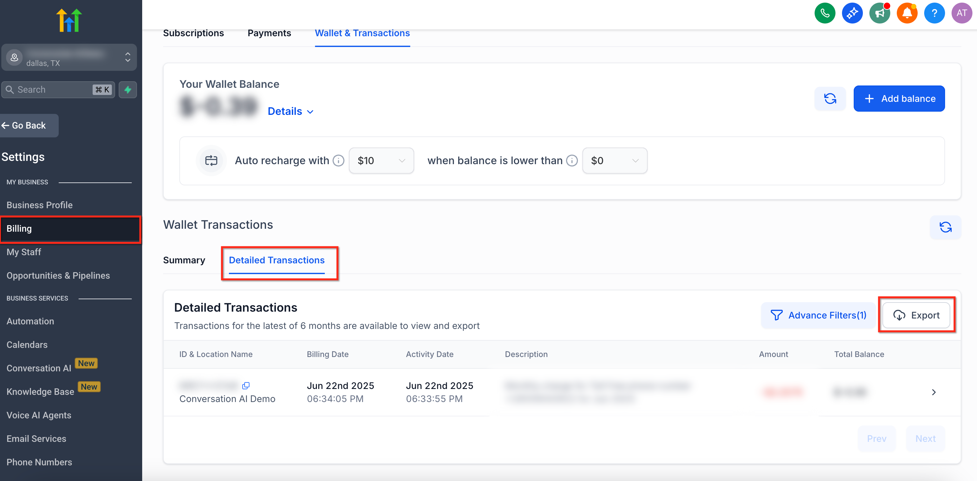Image resolution: width=977 pixels, height=481 pixels.
Task: Open the orange notifications bell
Action: (907, 13)
